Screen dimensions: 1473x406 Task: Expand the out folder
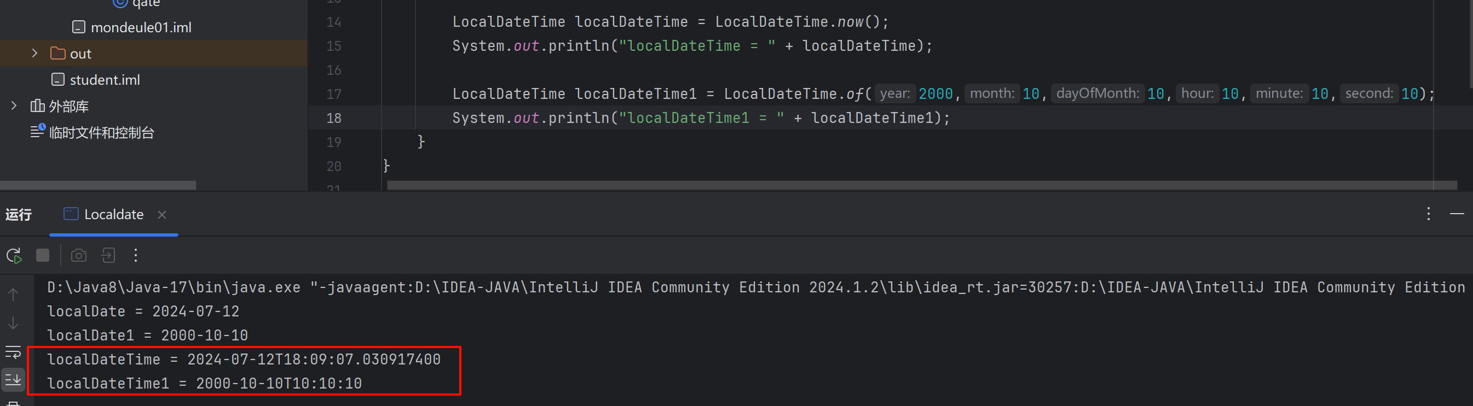point(35,53)
